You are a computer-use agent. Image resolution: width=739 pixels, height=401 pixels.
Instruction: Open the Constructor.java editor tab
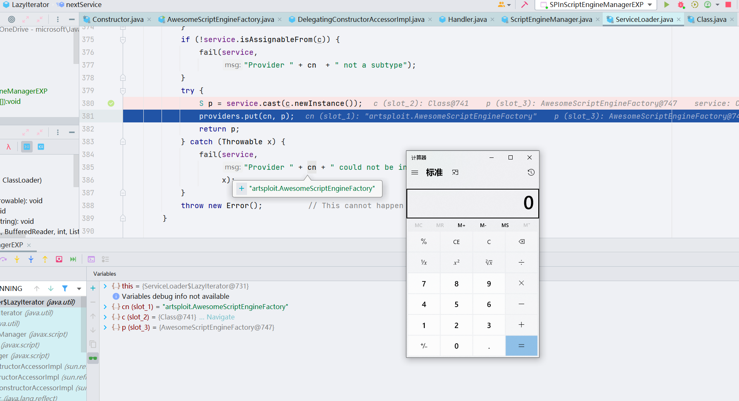(118, 19)
